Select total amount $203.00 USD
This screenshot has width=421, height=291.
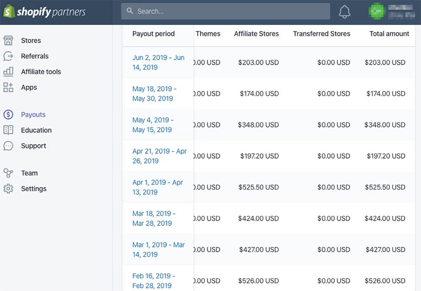point(385,63)
